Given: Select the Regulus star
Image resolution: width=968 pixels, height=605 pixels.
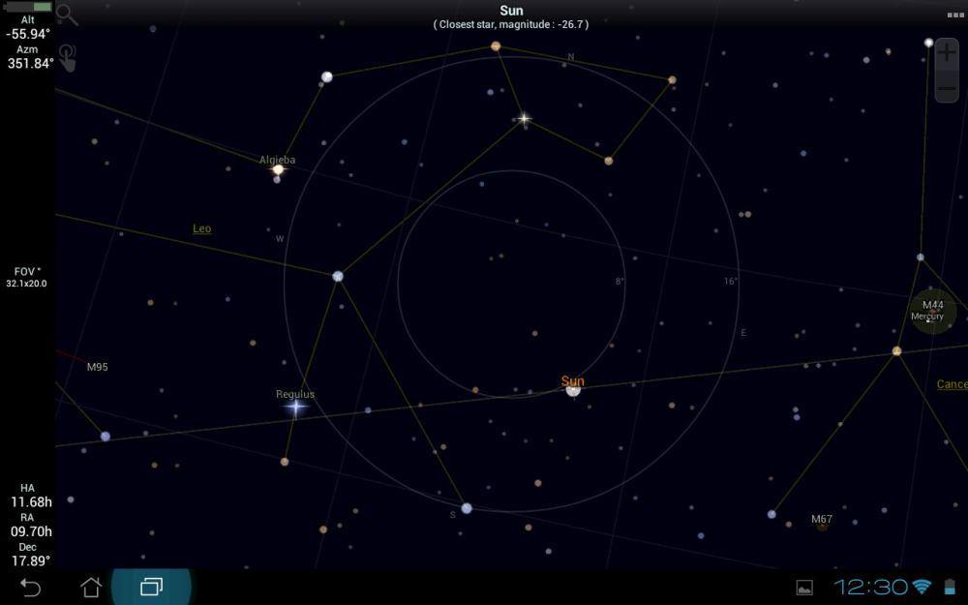Looking at the screenshot, I should [x=295, y=407].
